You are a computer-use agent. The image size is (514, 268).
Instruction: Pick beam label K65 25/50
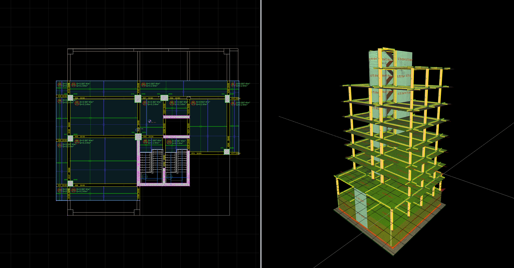62,140
